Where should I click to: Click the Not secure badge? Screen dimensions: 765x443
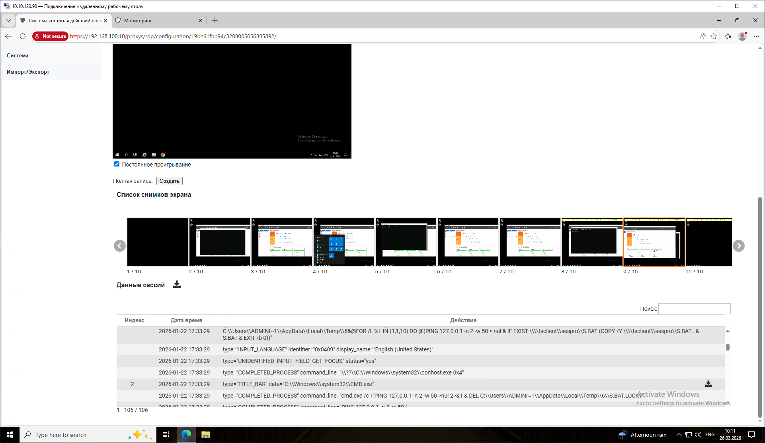point(51,36)
